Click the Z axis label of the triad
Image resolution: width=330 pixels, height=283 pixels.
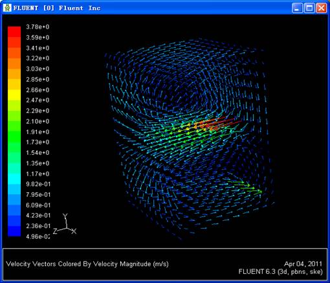(55, 231)
